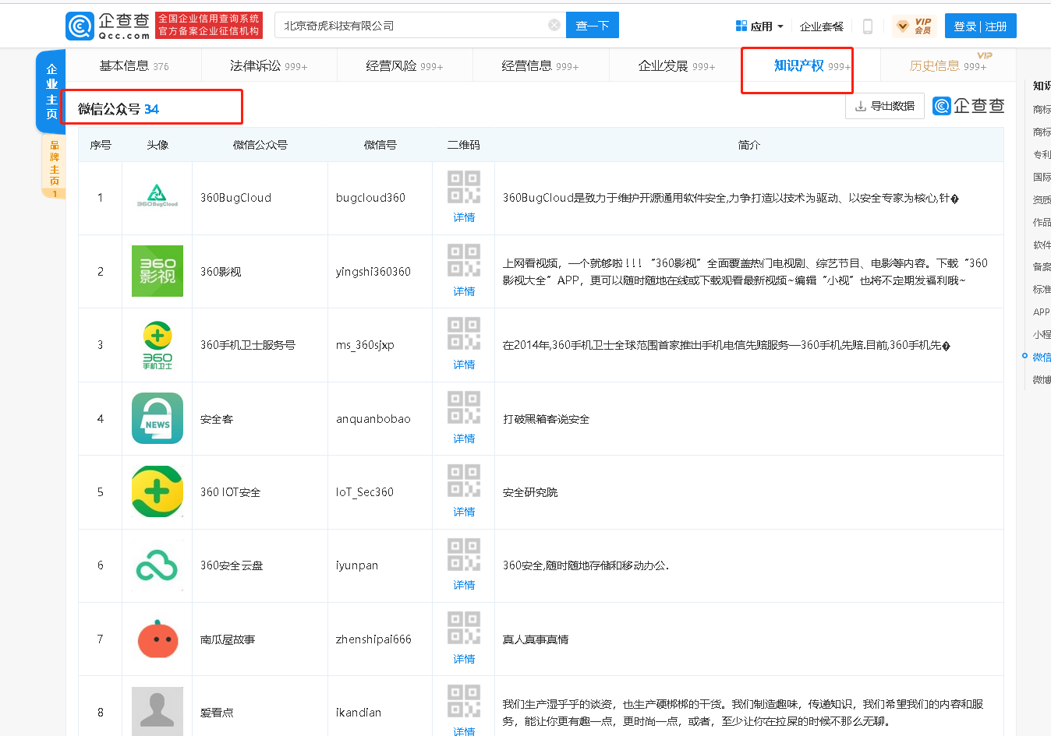Open the 360BugCloud avatar image

(157, 198)
